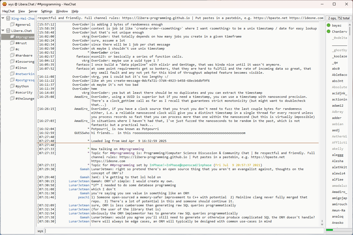Click the HexChat app icon in title bar
The height and width of the screenshot is (235, 353).
point(4,4)
